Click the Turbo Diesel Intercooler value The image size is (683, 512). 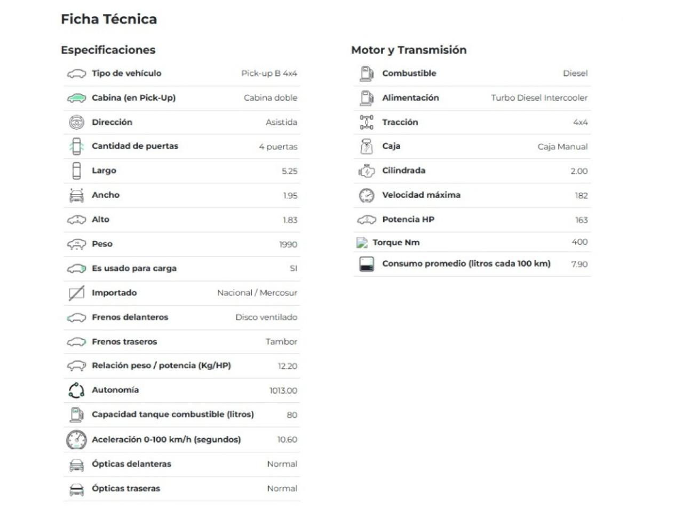tap(539, 98)
